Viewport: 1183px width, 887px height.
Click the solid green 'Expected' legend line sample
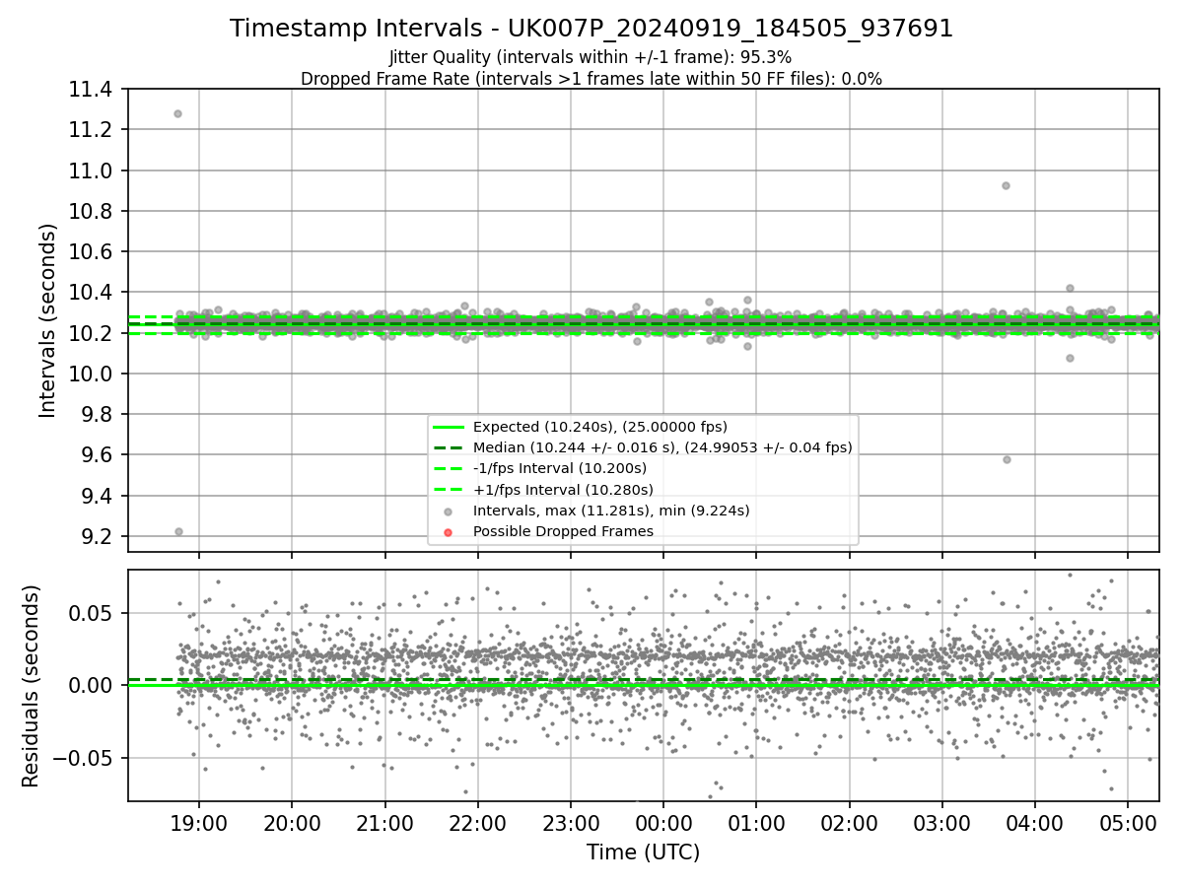click(x=449, y=427)
